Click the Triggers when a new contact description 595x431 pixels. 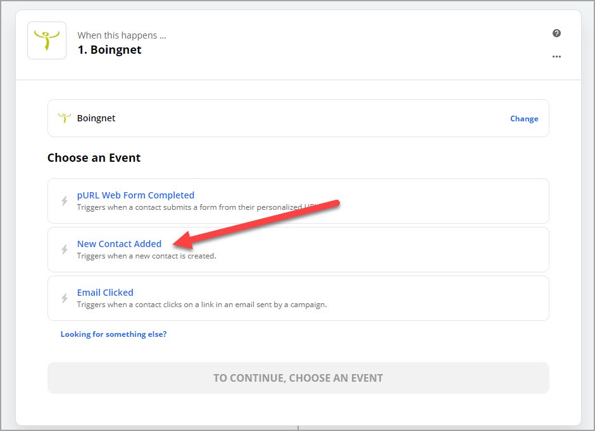tap(146, 256)
